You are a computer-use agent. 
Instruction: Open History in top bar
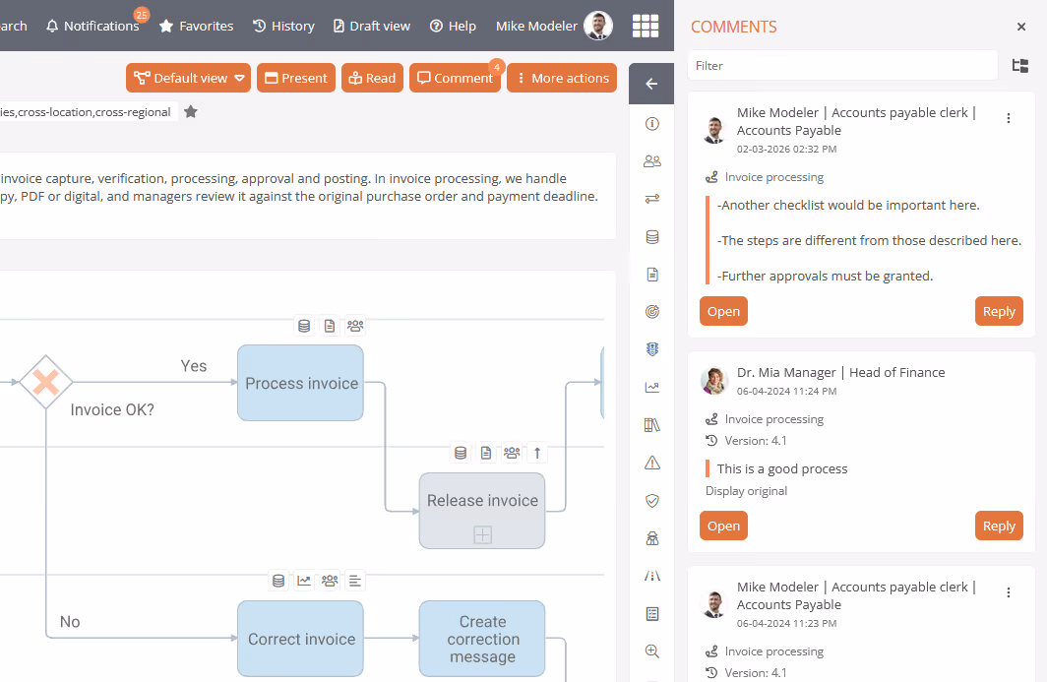click(283, 26)
